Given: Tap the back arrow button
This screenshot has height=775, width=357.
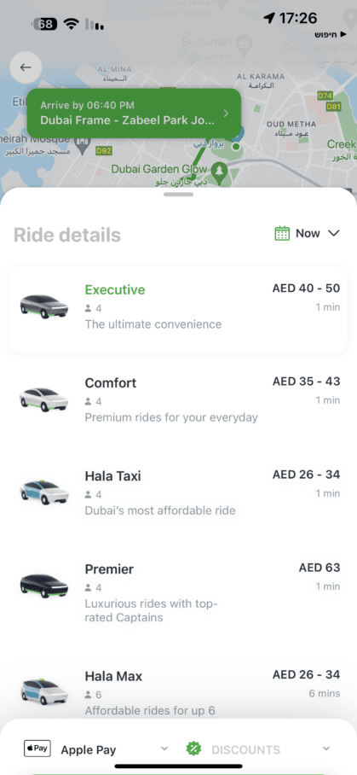Looking at the screenshot, I should (26, 67).
